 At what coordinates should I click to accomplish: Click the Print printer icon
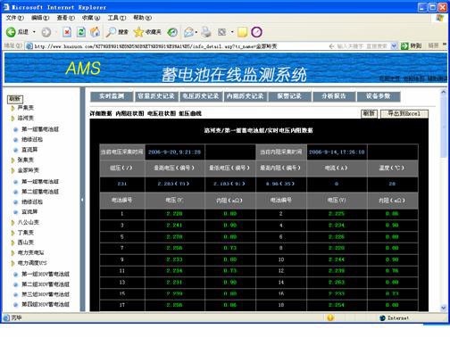(x=206, y=32)
